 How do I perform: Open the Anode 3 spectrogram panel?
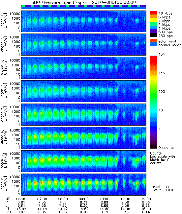84,68
